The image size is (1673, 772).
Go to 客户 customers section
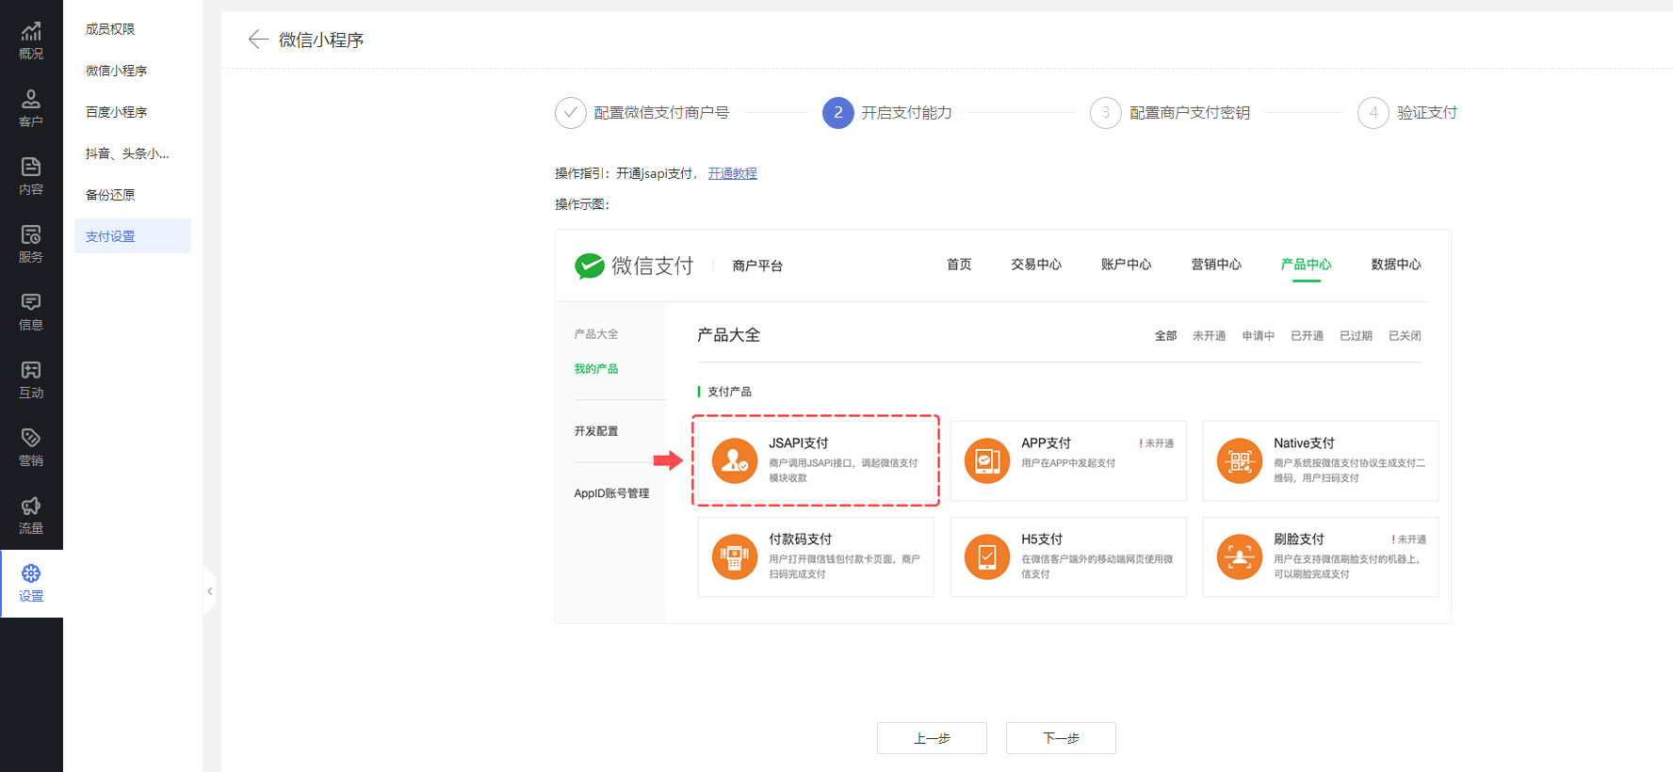31,109
